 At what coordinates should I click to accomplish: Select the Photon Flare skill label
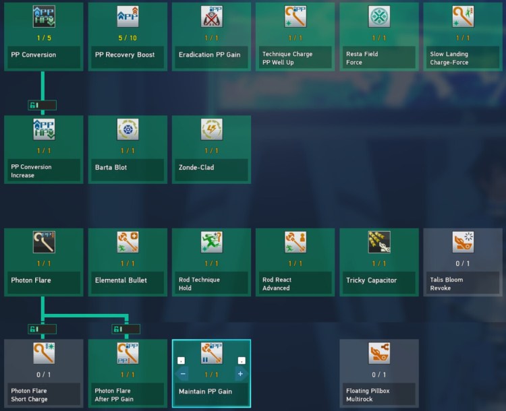coord(44,280)
